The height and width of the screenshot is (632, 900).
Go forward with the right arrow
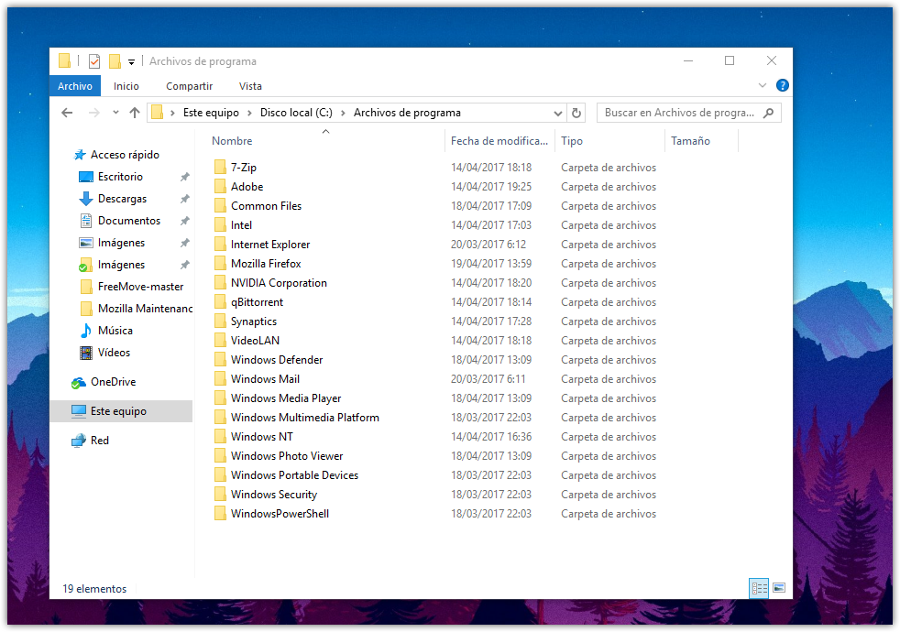pos(94,113)
